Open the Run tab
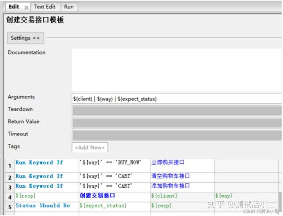This screenshot has width=283, height=216. pyautogui.click(x=69, y=7)
